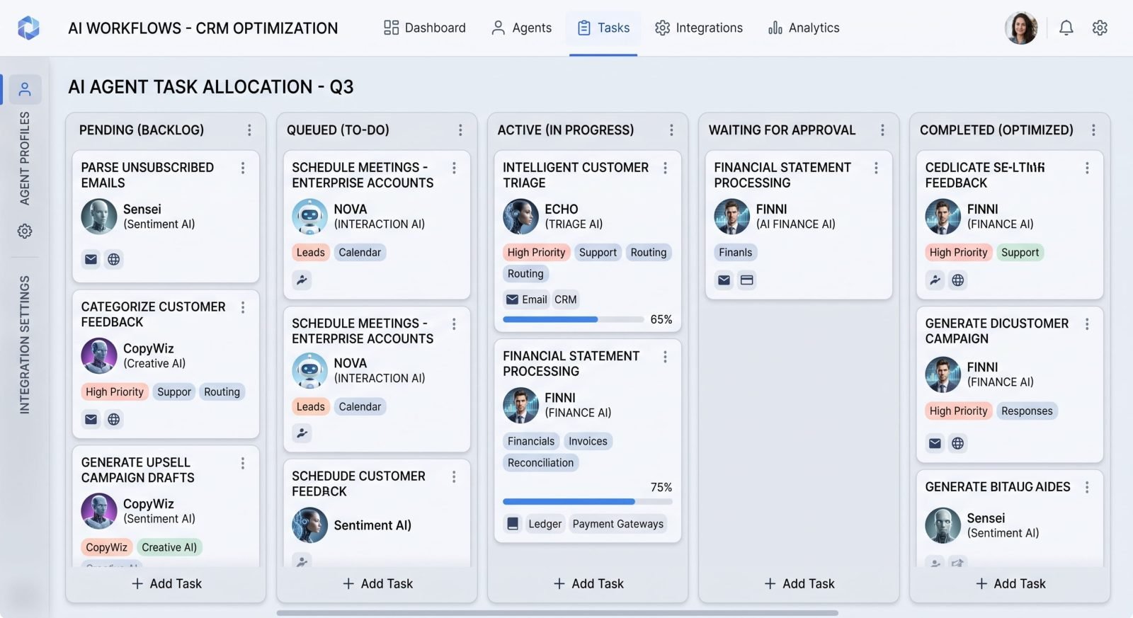The image size is (1133, 618).
Task: Click the globe icon on Categorize Customer Feedback
Action: [113, 419]
